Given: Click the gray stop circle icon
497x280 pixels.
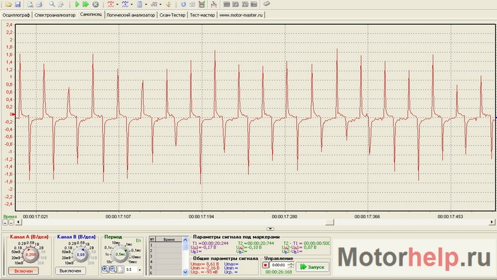Looking at the screenshot, I should pyautogui.click(x=95, y=4).
